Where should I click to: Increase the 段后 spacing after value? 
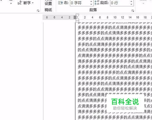coord(131,2)
